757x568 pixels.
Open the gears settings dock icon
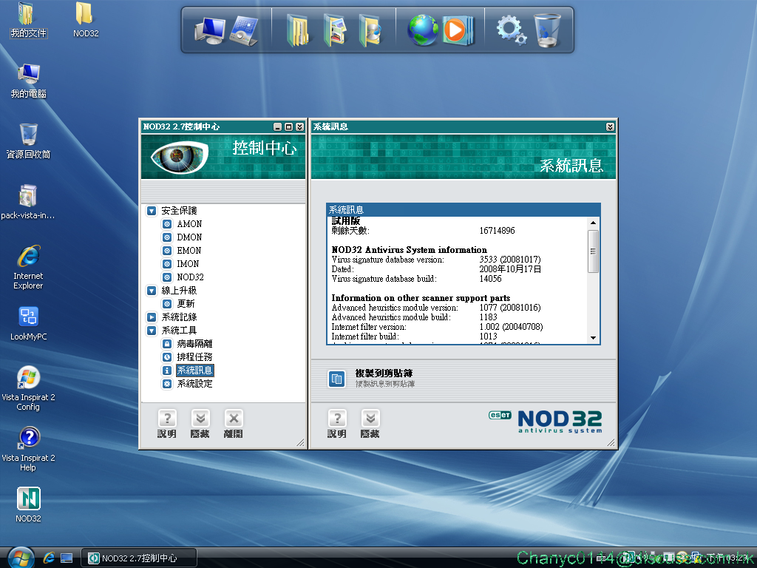click(512, 30)
